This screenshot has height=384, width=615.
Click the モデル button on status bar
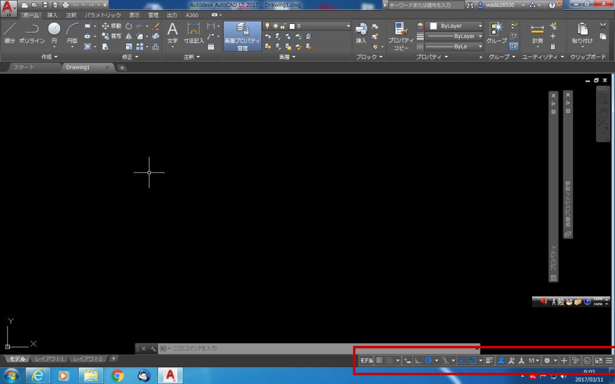pyautogui.click(x=367, y=361)
